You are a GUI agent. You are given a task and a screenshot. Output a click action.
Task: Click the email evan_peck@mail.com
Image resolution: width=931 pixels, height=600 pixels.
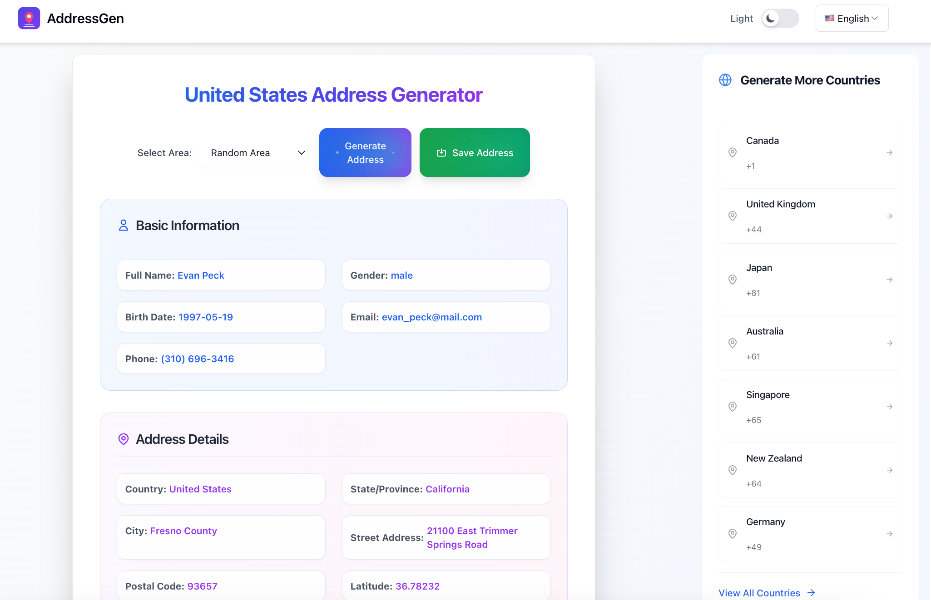[432, 317]
